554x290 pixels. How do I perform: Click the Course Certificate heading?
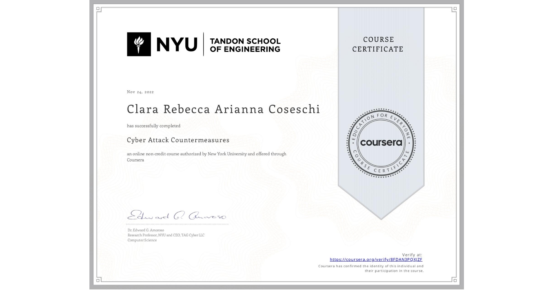[377, 44]
